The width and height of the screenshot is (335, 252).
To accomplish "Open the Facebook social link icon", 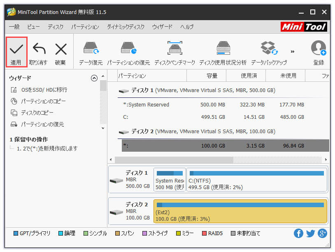I will tap(298, 234).
